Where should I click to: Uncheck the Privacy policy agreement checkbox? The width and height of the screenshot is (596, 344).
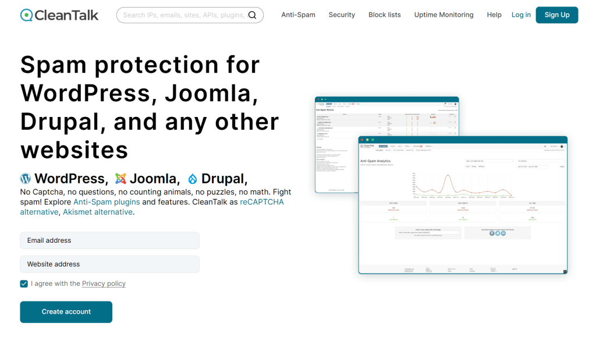click(24, 283)
